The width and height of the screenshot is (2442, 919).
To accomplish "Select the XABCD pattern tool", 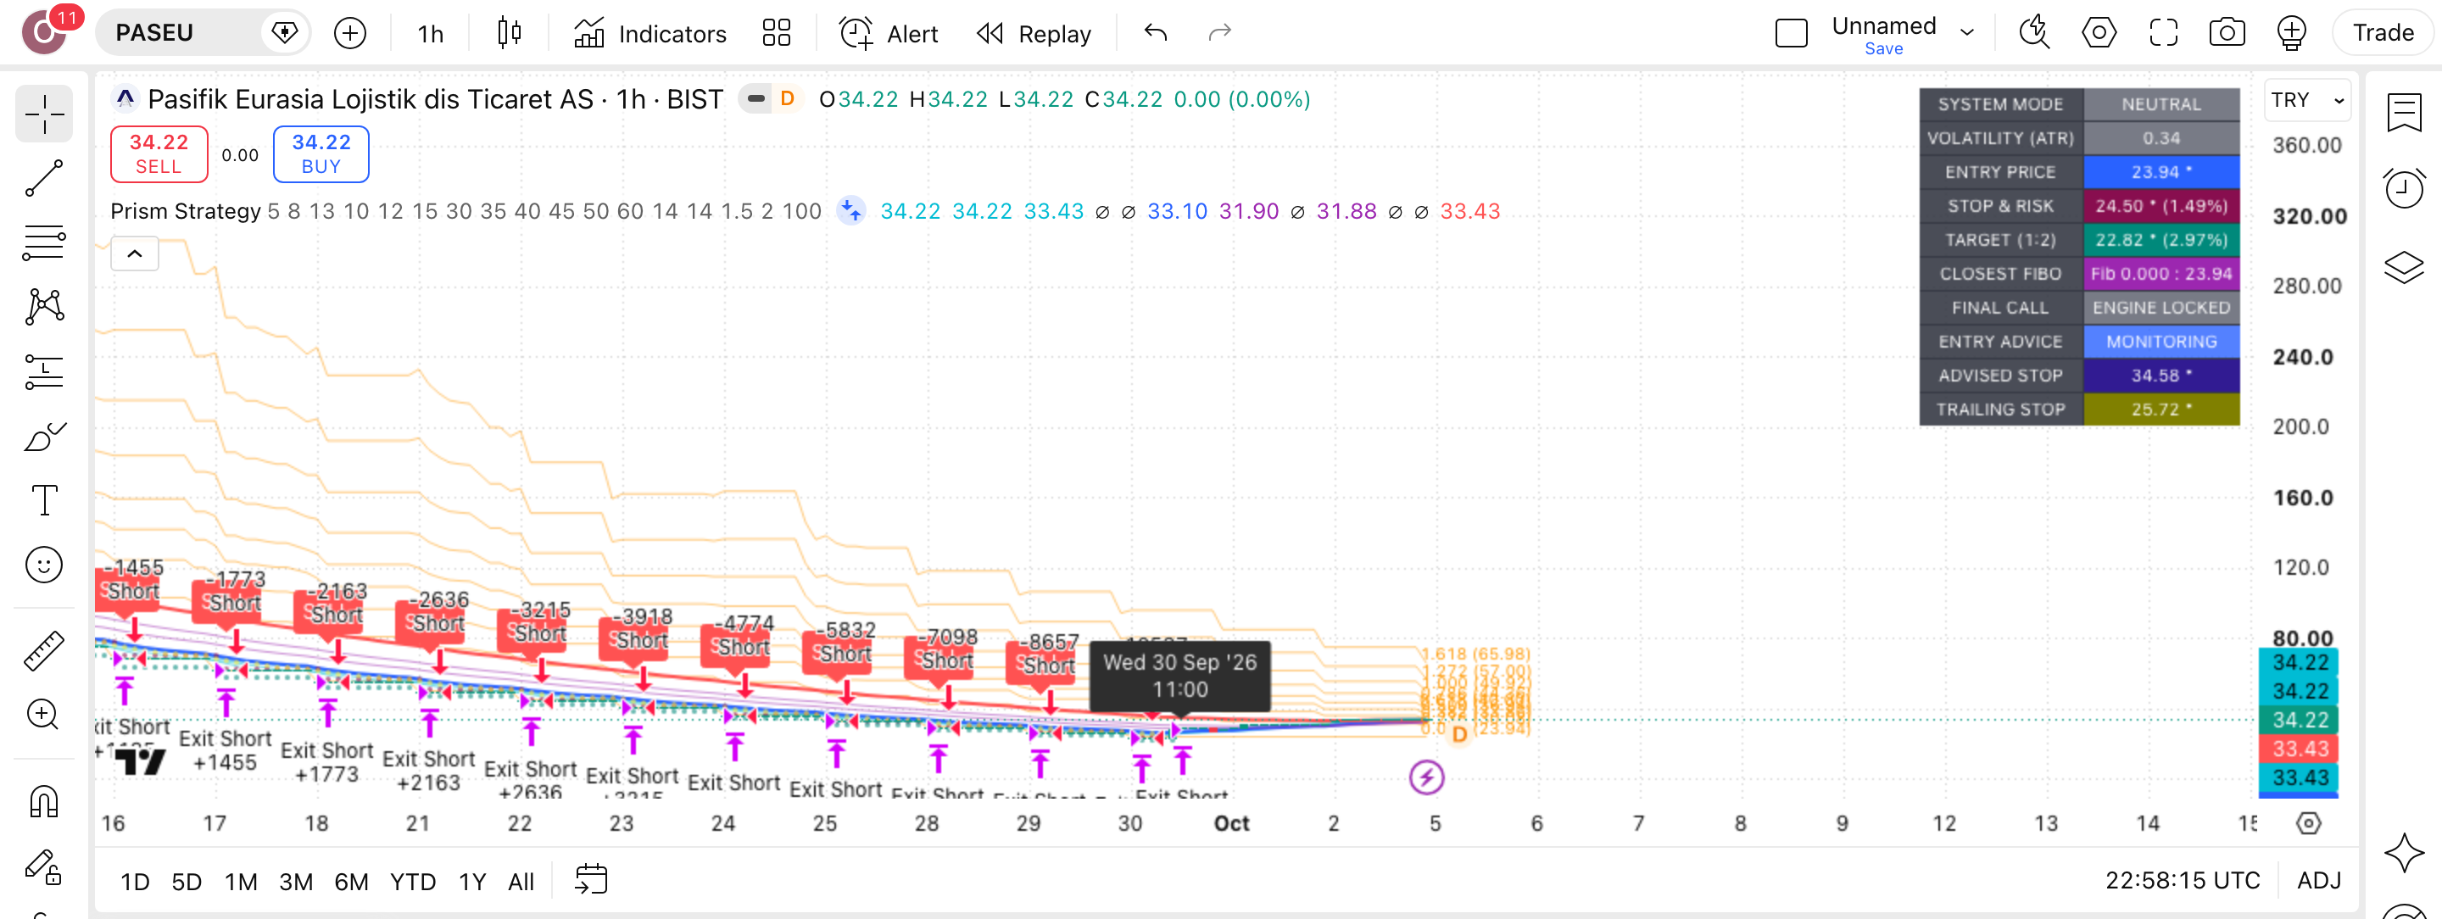I will tap(43, 307).
